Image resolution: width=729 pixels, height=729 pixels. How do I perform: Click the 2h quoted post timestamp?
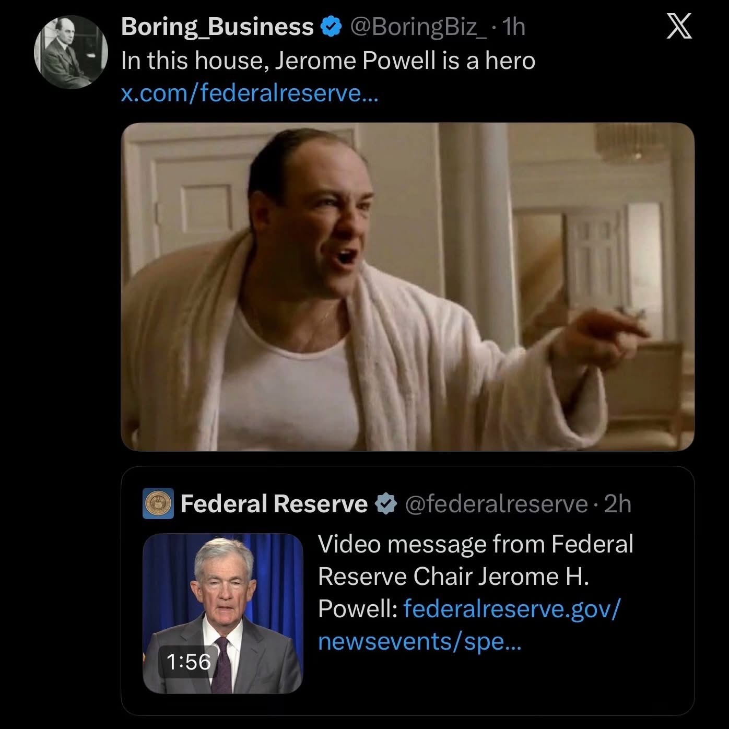[617, 504]
